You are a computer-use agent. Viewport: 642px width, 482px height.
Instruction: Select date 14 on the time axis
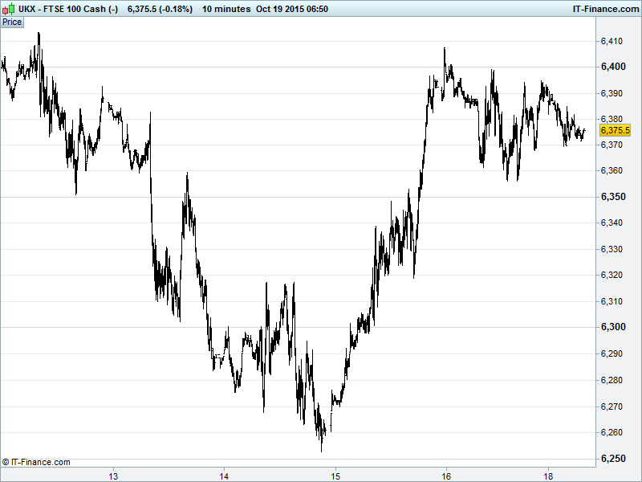pos(225,474)
